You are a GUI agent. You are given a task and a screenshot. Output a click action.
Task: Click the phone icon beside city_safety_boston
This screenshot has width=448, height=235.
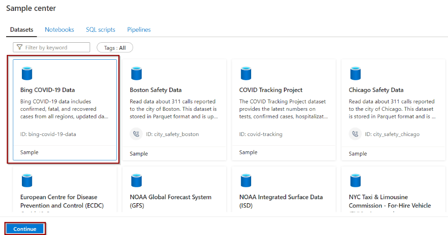click(136, 134)
